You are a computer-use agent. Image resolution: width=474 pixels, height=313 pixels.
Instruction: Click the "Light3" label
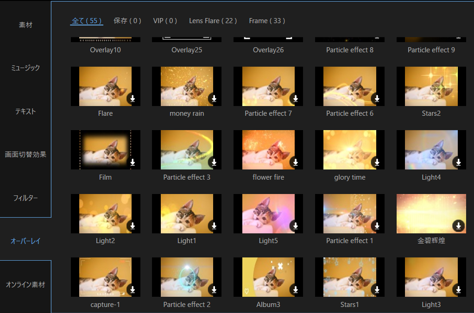[x=431, y=305]
